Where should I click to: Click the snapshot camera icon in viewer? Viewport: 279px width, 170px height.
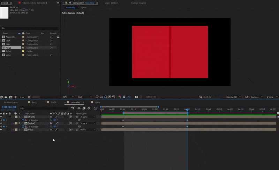[x=136, y=97]
